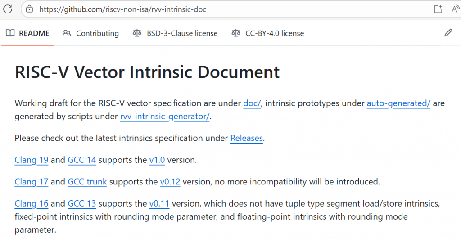This screenshot has height=238, width=461.
Task: Open the v1.0 version link
Action: point(157,160)
